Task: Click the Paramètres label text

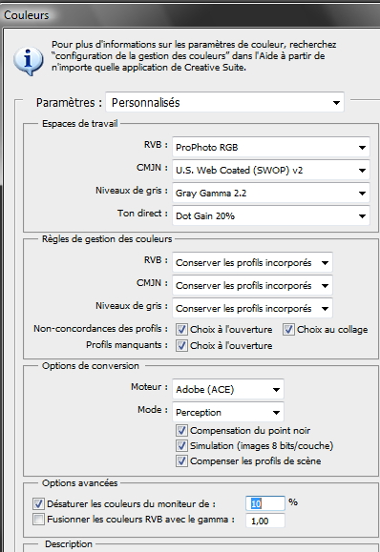Action: point(69,102)
